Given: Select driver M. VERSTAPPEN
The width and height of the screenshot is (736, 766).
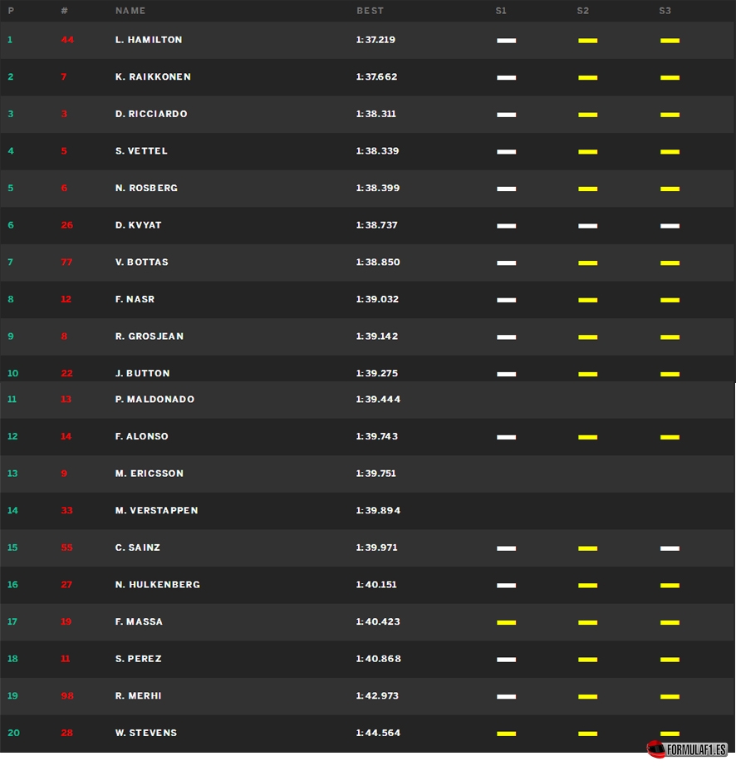Looking at the screenshot, I should tap(156, 510).
